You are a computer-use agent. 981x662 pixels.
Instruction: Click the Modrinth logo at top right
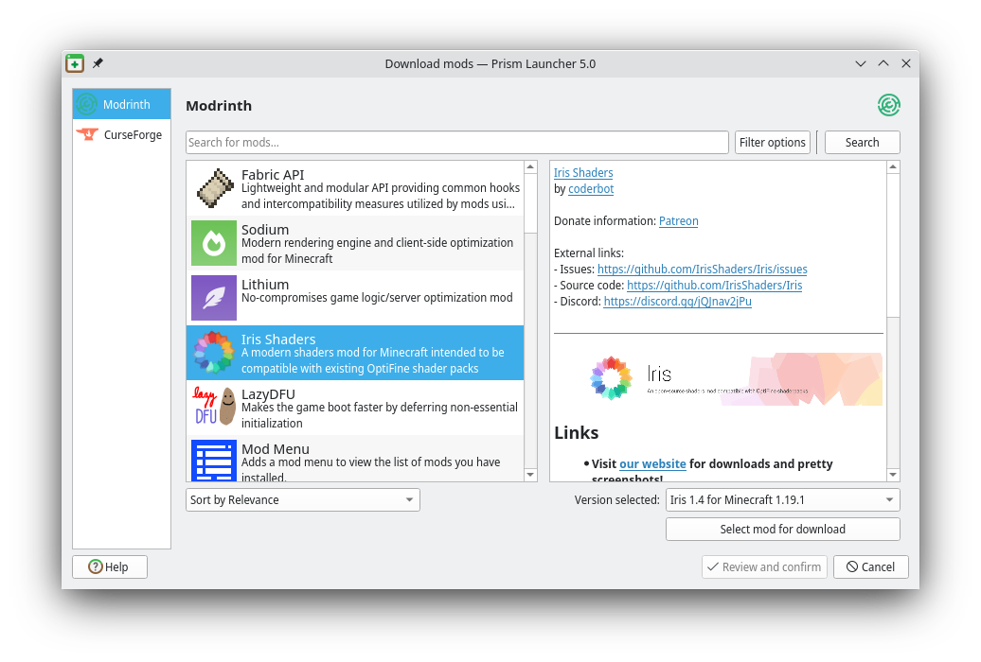(888, 105)
